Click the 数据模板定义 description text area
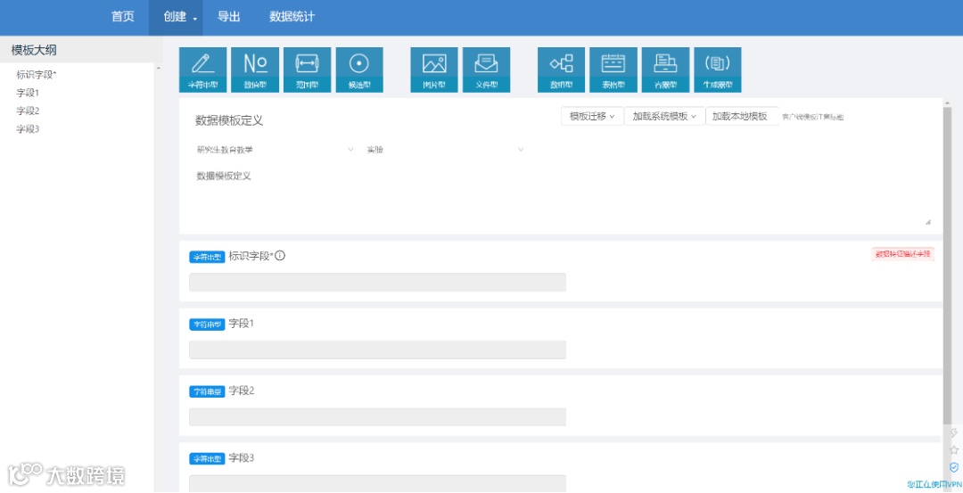The image size is (963, 493). pyautogui.click(x=562, y=196)
